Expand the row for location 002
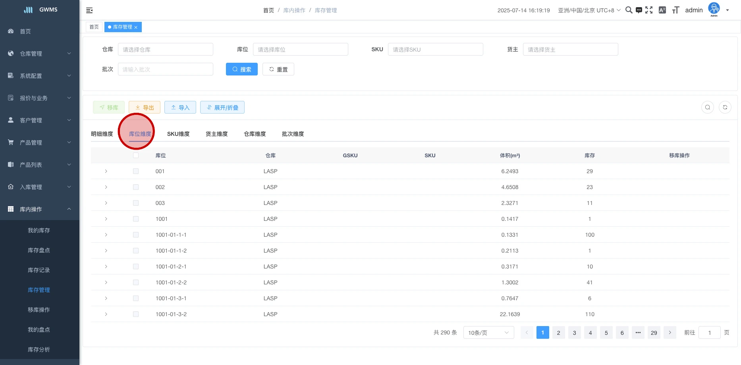Image resolution: width=741 pixels, height=365 pixels. [x=106, y=187]
